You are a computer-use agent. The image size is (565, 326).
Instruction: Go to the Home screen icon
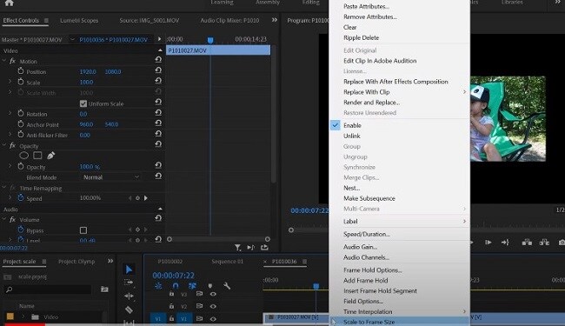click(x=9, y=3)
